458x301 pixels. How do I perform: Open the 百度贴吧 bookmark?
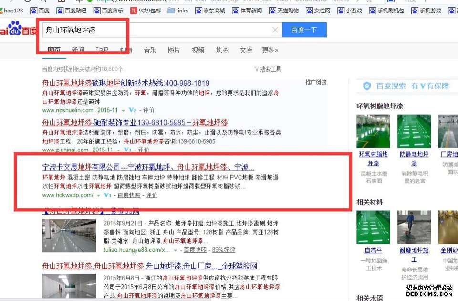(72, 11)
